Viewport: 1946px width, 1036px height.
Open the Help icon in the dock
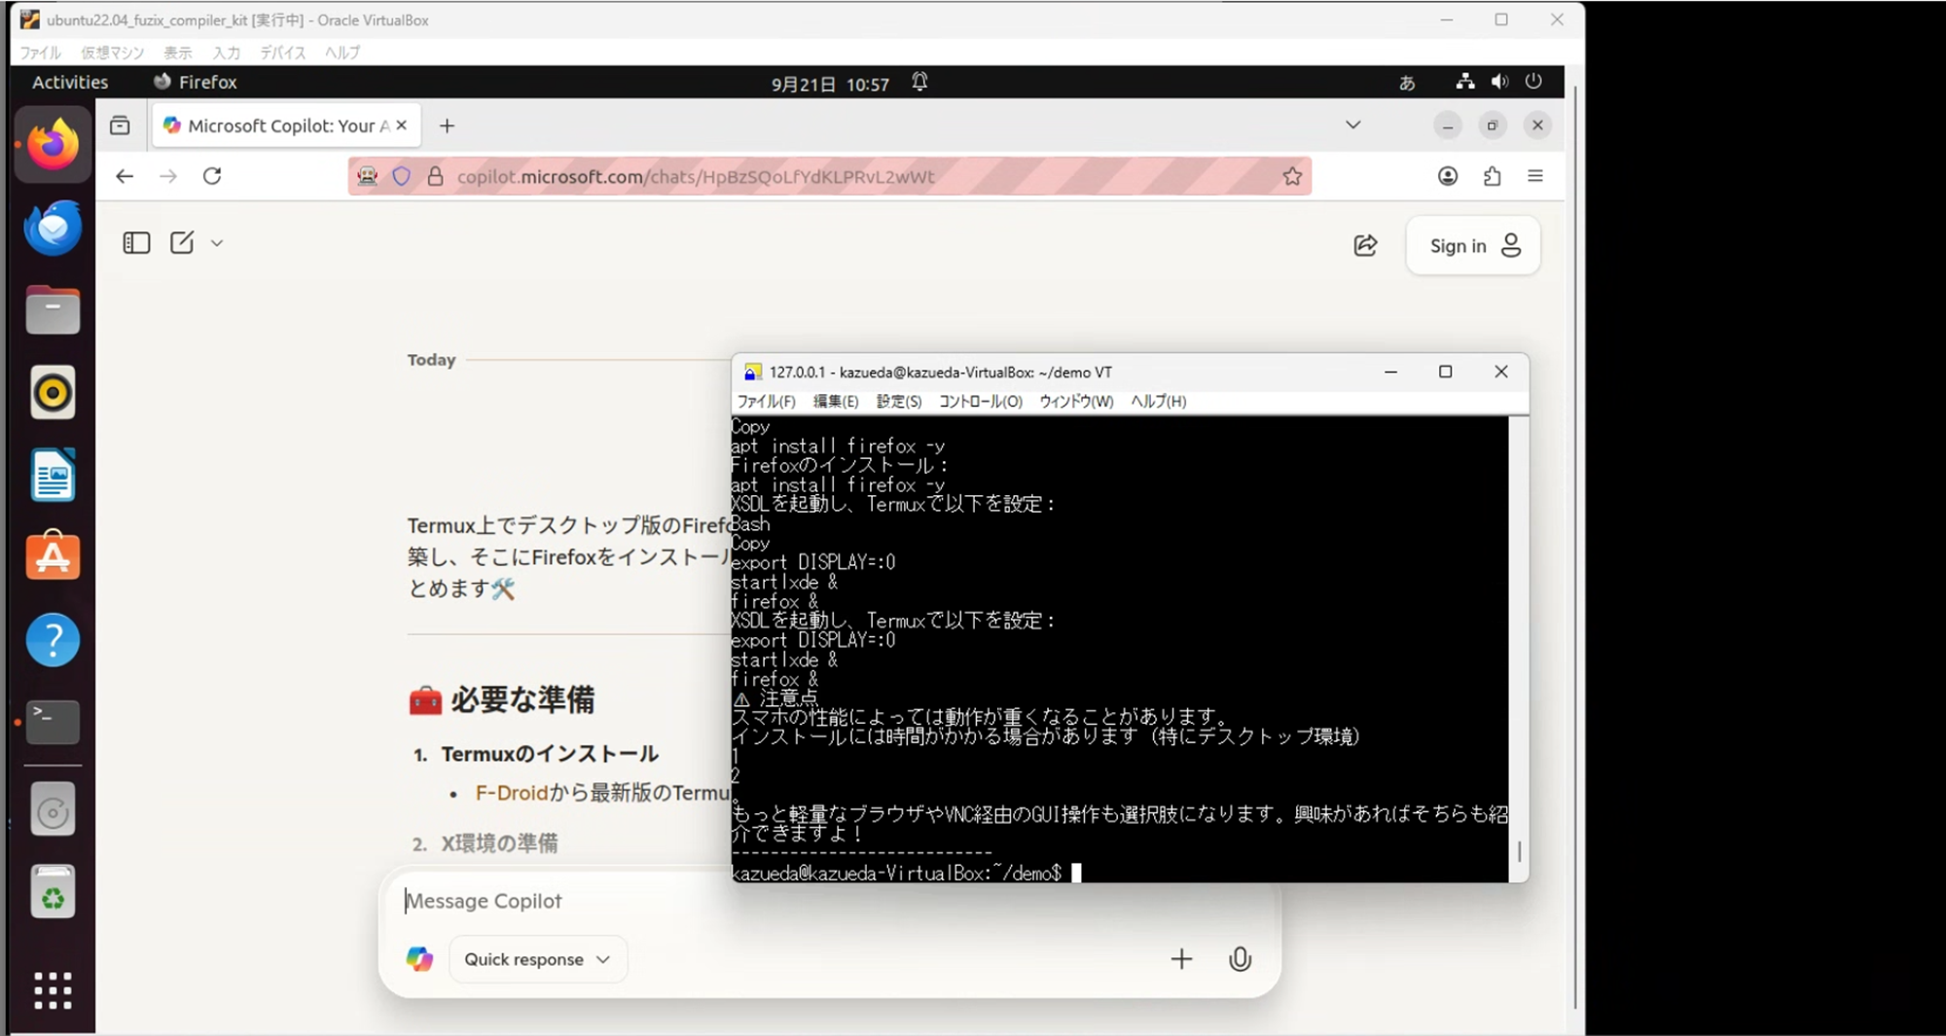click(53, 639)
